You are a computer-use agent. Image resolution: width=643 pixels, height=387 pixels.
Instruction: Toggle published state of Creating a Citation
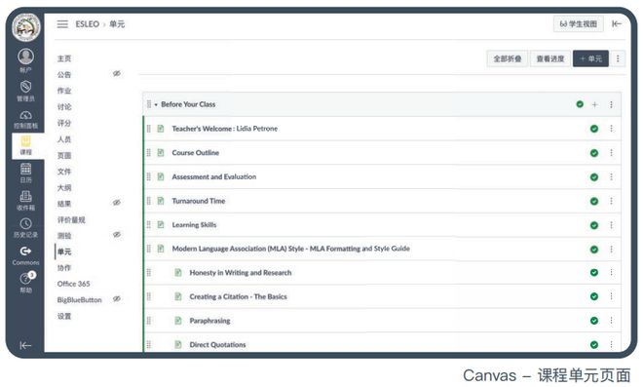594,296
